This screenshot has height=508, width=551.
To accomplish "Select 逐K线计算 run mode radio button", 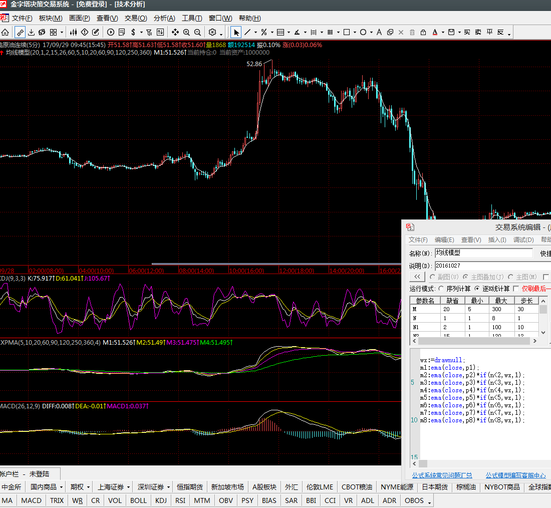I will tap(477, 289).
